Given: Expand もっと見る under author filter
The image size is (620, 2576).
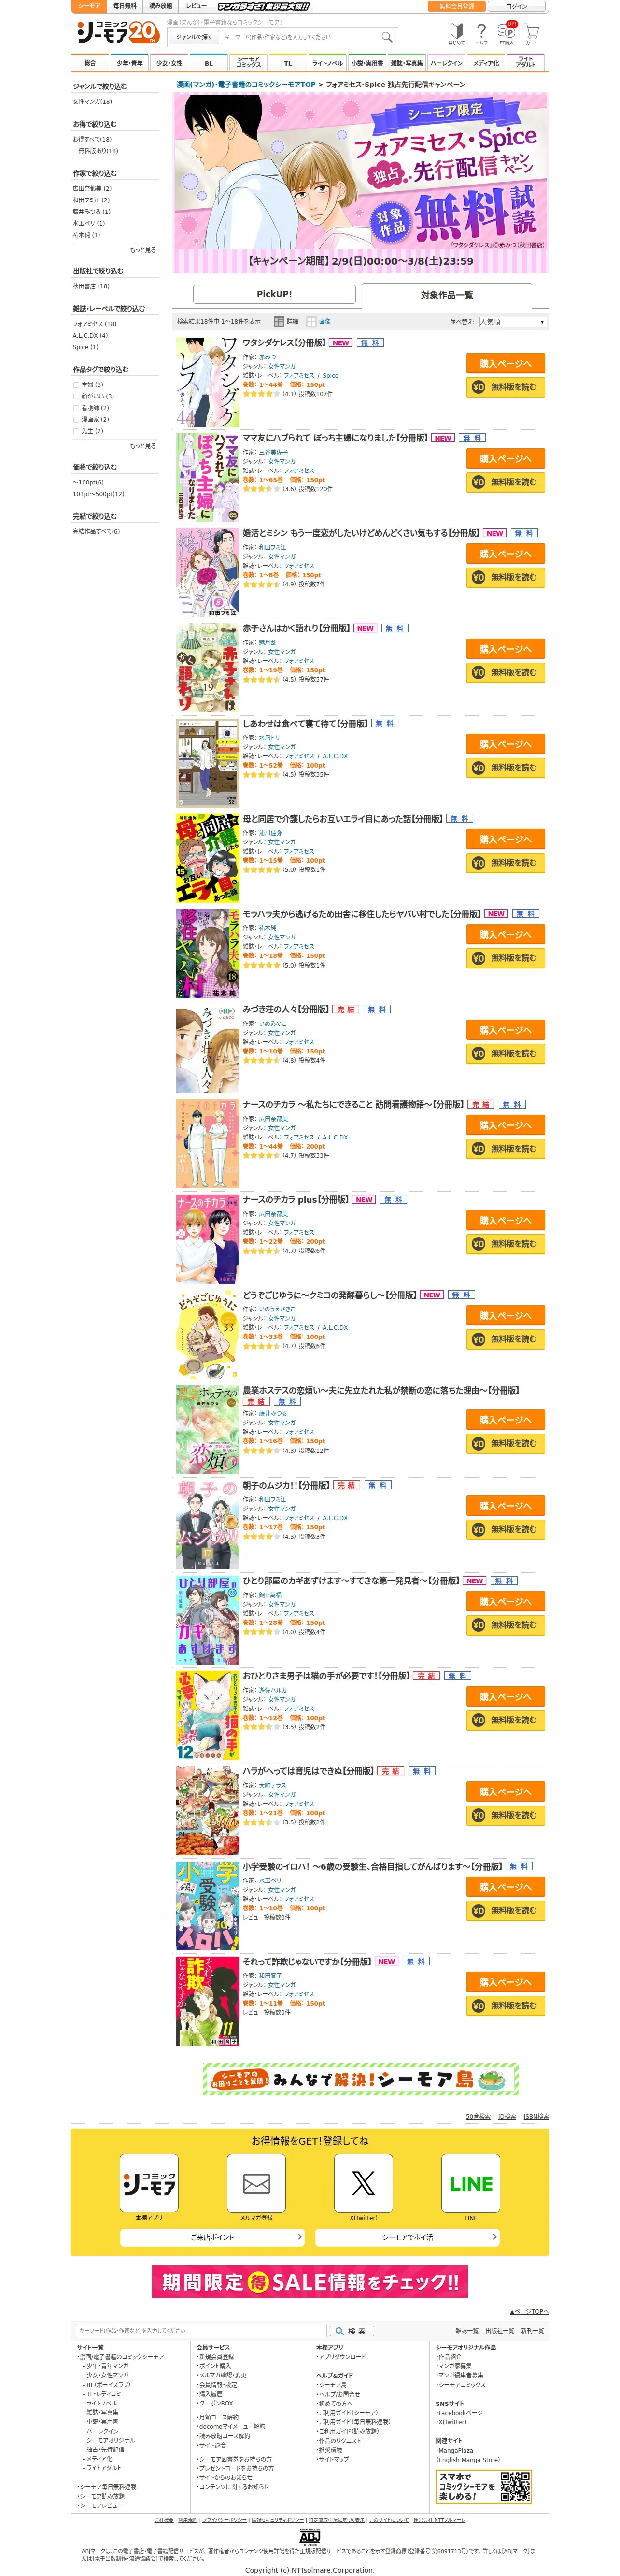Looking at the screenshot, I should click(x=143, y=250).
